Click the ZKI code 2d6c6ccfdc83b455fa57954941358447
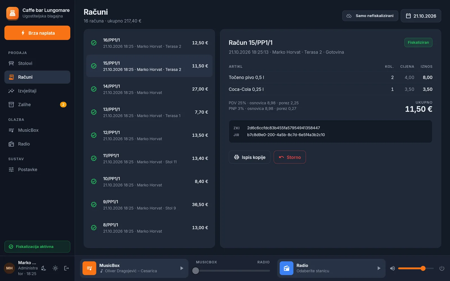The height and width of the screenshot is (281, 450). pyautogui.click(x=283, y=128)
